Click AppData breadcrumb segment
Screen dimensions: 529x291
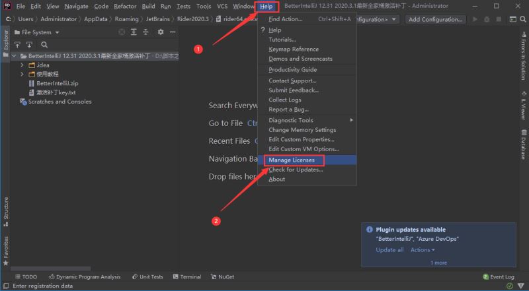[x=95, y=19]
